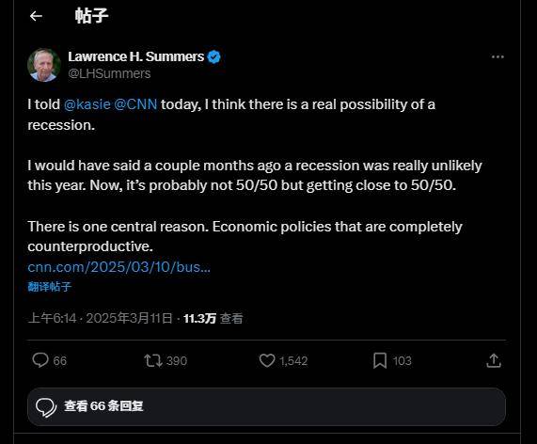Open the three-dot more options menu
This screenshot has height=444, width=537.
pos(498,56)
